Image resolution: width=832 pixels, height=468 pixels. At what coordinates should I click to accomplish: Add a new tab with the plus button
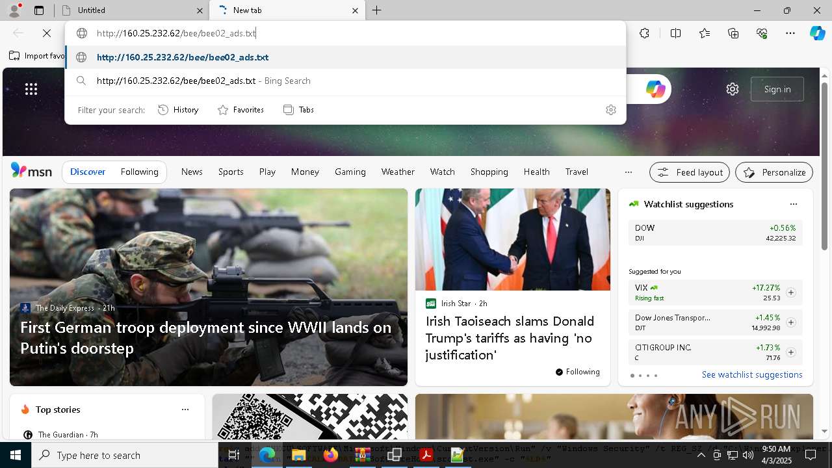[376, 10]
